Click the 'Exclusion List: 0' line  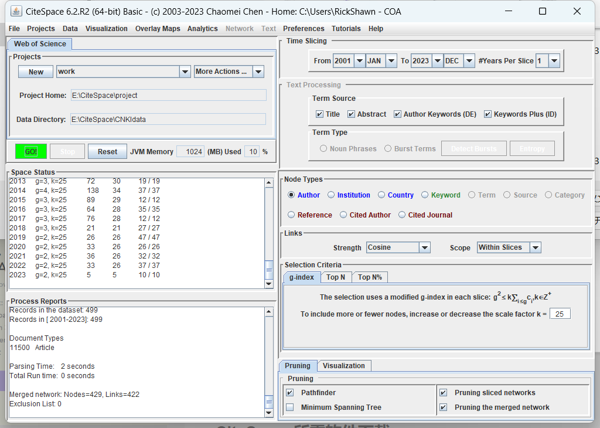(35, 404)
